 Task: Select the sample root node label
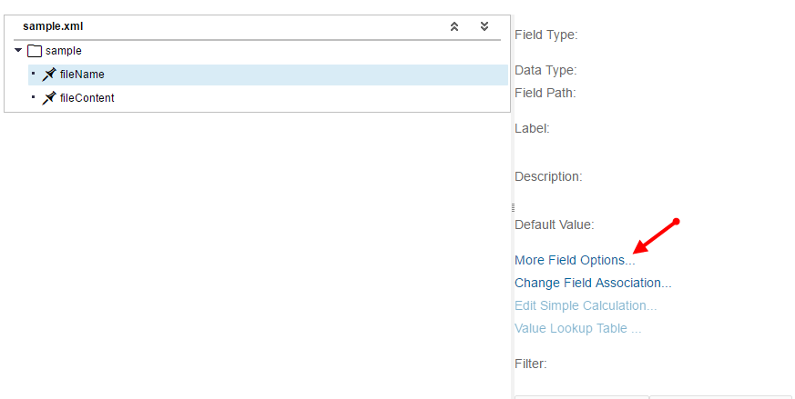pyautogui.click(x=64, y=51)
